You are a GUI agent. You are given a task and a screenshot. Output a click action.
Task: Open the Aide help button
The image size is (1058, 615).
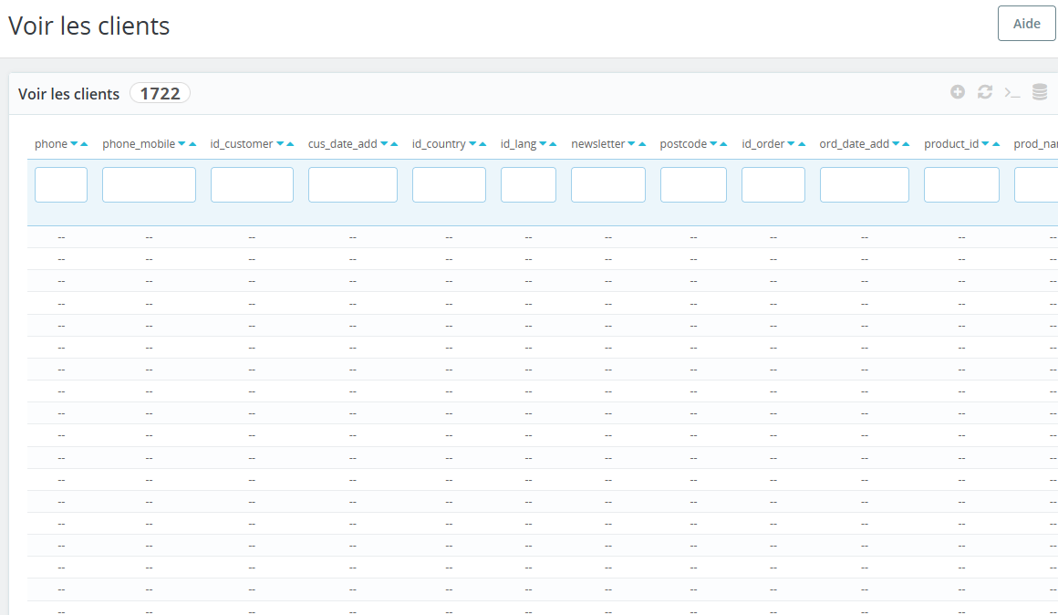point(1026,24)
